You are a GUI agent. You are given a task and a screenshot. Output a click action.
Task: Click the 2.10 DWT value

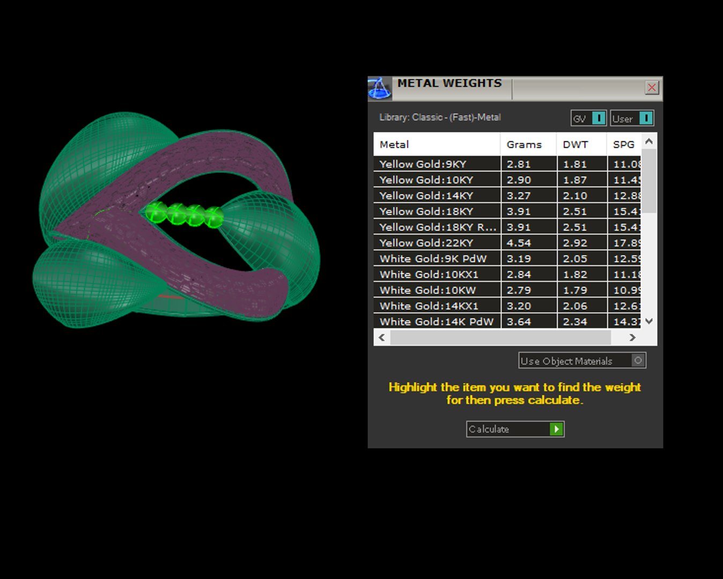click(575, 196)
